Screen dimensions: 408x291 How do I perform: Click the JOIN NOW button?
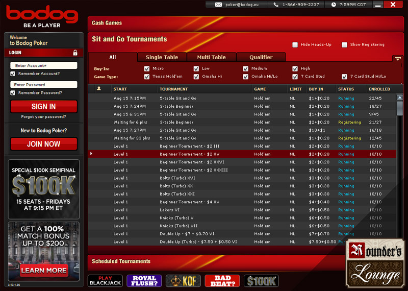pyautogui.click(x=44, y=144)
